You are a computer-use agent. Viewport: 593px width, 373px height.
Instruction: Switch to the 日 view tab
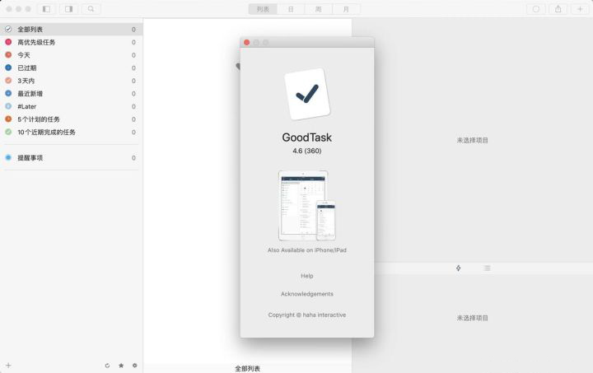pos(291,9)
